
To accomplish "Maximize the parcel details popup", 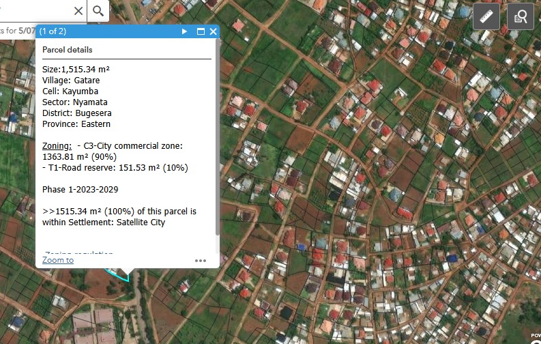I will point(201,31).
